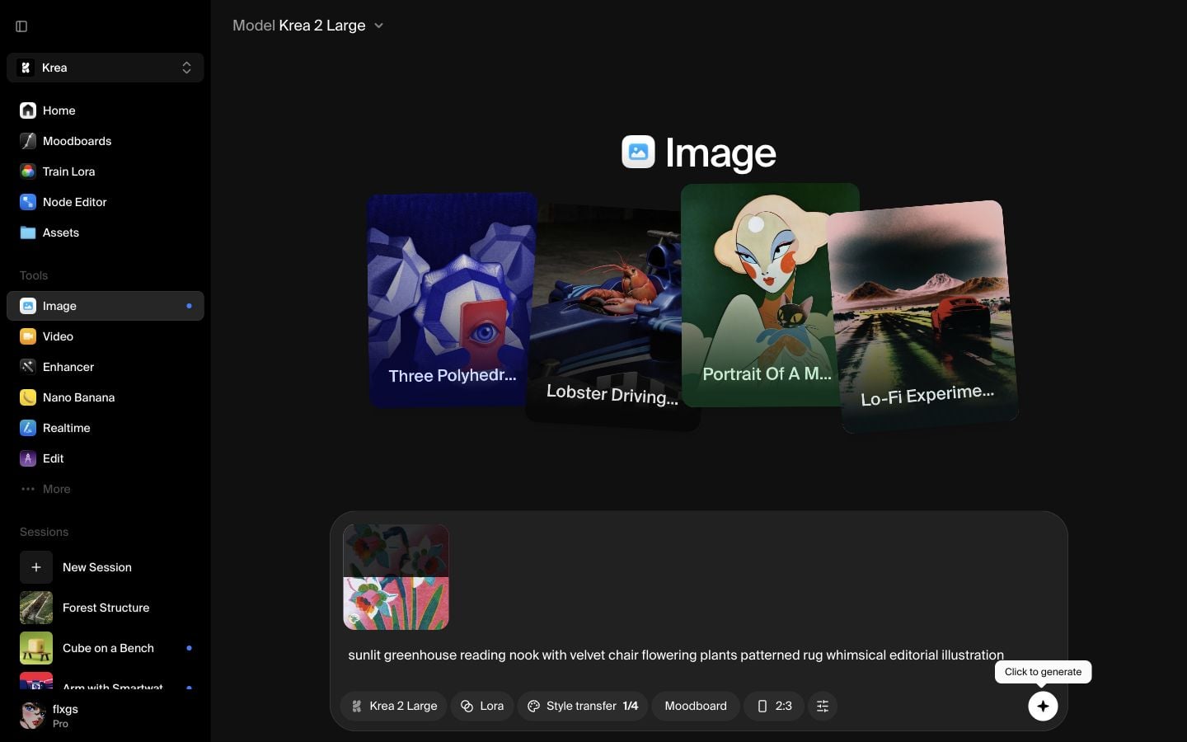Click the Cube on a Bench blue dot
Screen dimensions: 1187x742
coord(189,648)
